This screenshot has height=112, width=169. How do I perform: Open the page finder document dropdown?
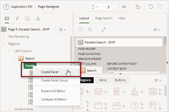(95, 7)
